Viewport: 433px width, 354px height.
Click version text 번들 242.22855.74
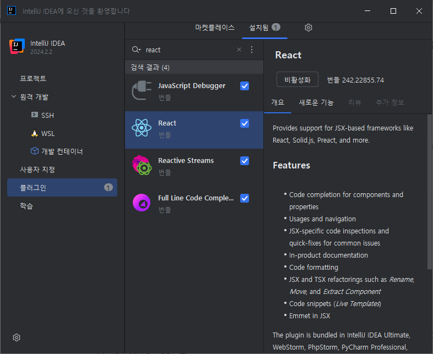click(355, 80)
